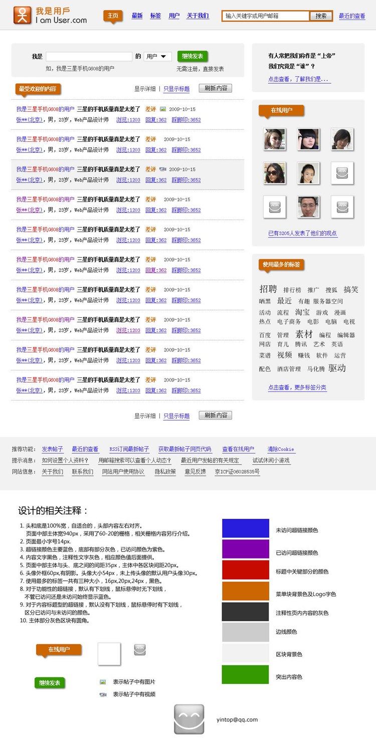Click the I am User.com logo icon
The height and width of the screenshot is (752, 376).
click(22, 16)
